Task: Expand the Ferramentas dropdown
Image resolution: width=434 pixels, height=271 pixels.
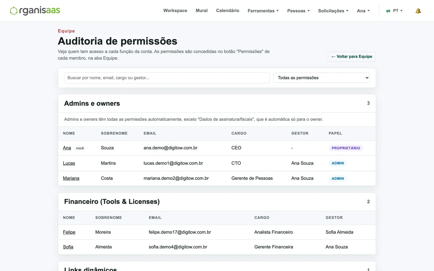Action: tap(263, 11)
